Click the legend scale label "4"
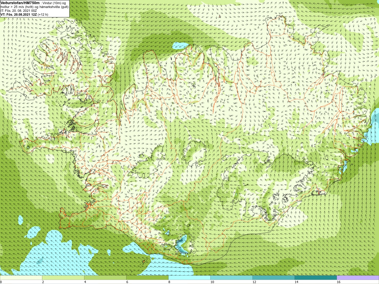Screen dimensions: 379x284 [85, 282]
